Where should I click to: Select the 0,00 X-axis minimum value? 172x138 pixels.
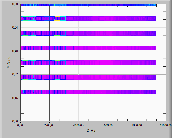pyautogui.click(x=20, y=125)
